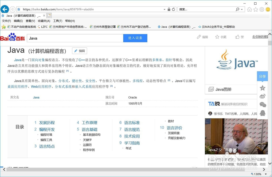Open a new tab with the blank tab button
Viewport: 272px width, 177px height.
[49, 15]
